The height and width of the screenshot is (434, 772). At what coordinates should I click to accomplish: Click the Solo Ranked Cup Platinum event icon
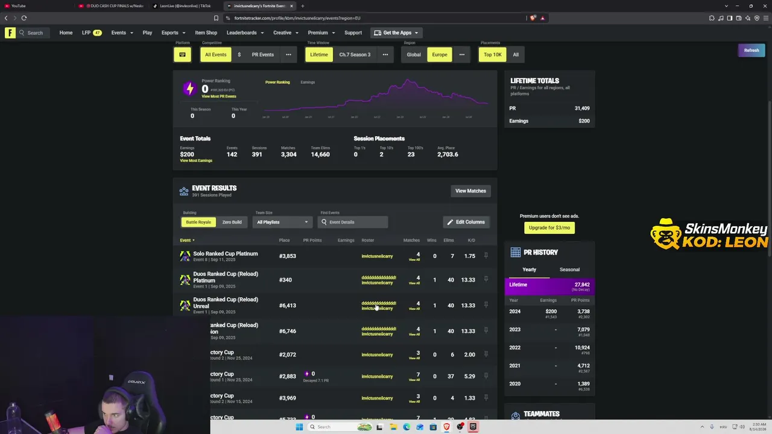click(185, 256)
